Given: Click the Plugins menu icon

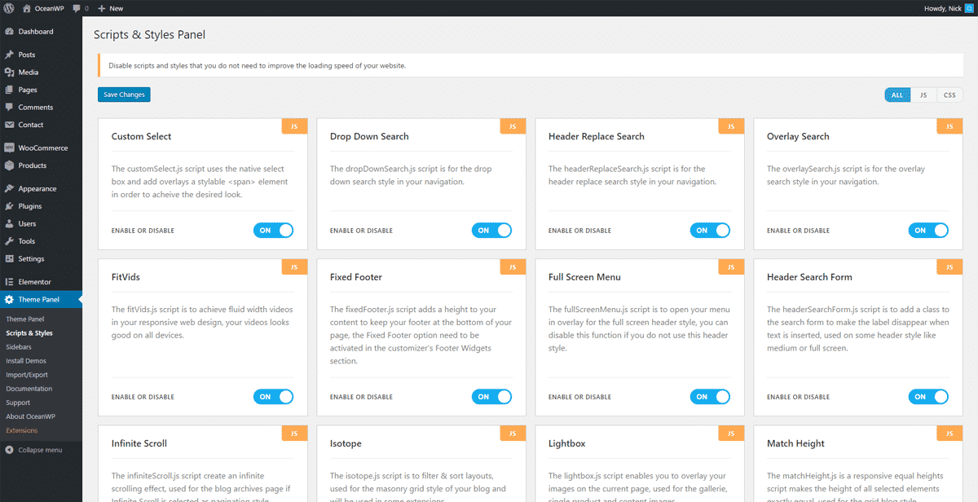Looking at the screenshot, I should point(9,206).
